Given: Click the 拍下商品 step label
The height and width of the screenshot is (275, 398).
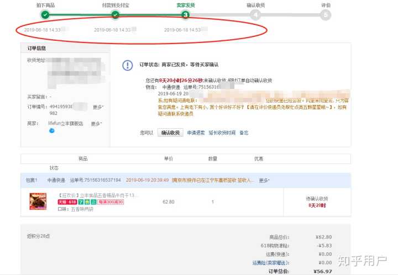Looking at the screenshot, I should pyautogui.click(x=45, y=5).
